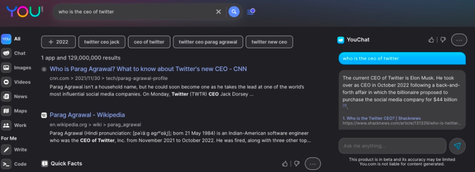Screen dimensions: 475x172
Task: Send the YouChat message with paper plane
Action: click(x=457, y=146)
